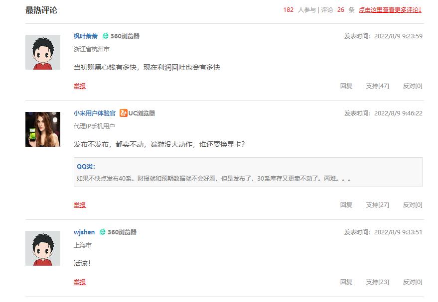Reply to wjshen's 活该 comment with 回复
The height and width of the screenshot is (302, 438).
[346, 282]
